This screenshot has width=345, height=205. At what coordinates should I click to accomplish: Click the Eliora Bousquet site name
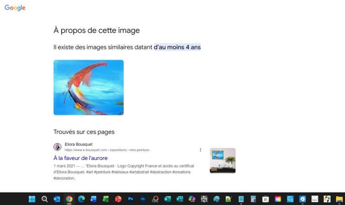coord(78,144)
